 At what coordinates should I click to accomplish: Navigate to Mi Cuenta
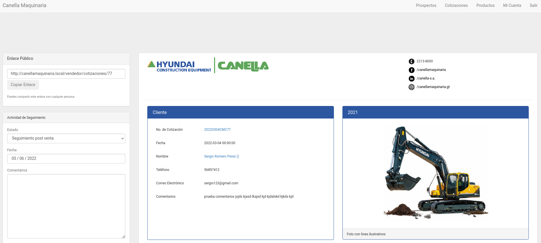(x=512, y=5)
